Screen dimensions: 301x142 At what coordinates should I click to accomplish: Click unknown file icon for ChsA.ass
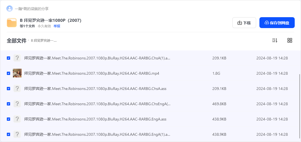pos(17,89)
